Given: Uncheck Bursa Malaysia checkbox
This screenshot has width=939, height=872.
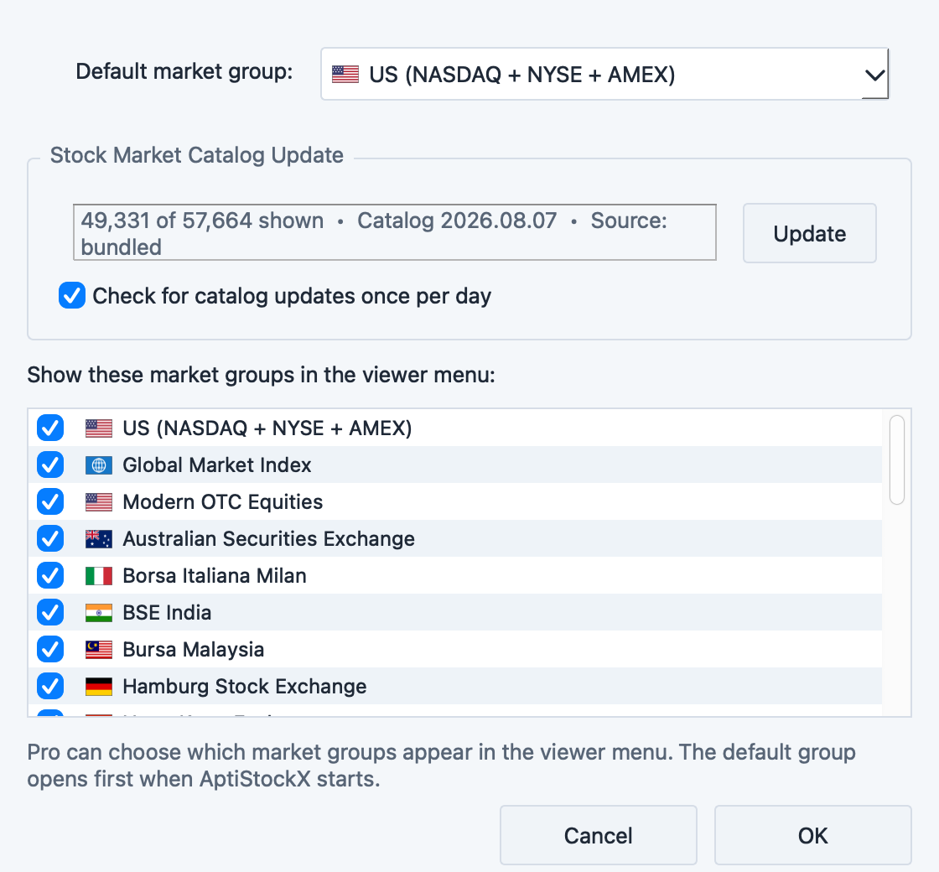Looking at the screenshot, I should [x=50, y=649].
